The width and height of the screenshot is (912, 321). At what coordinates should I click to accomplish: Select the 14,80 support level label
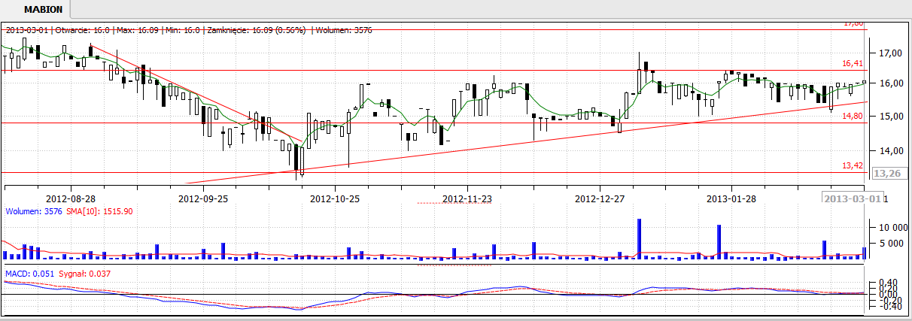[x=851, y=116]
